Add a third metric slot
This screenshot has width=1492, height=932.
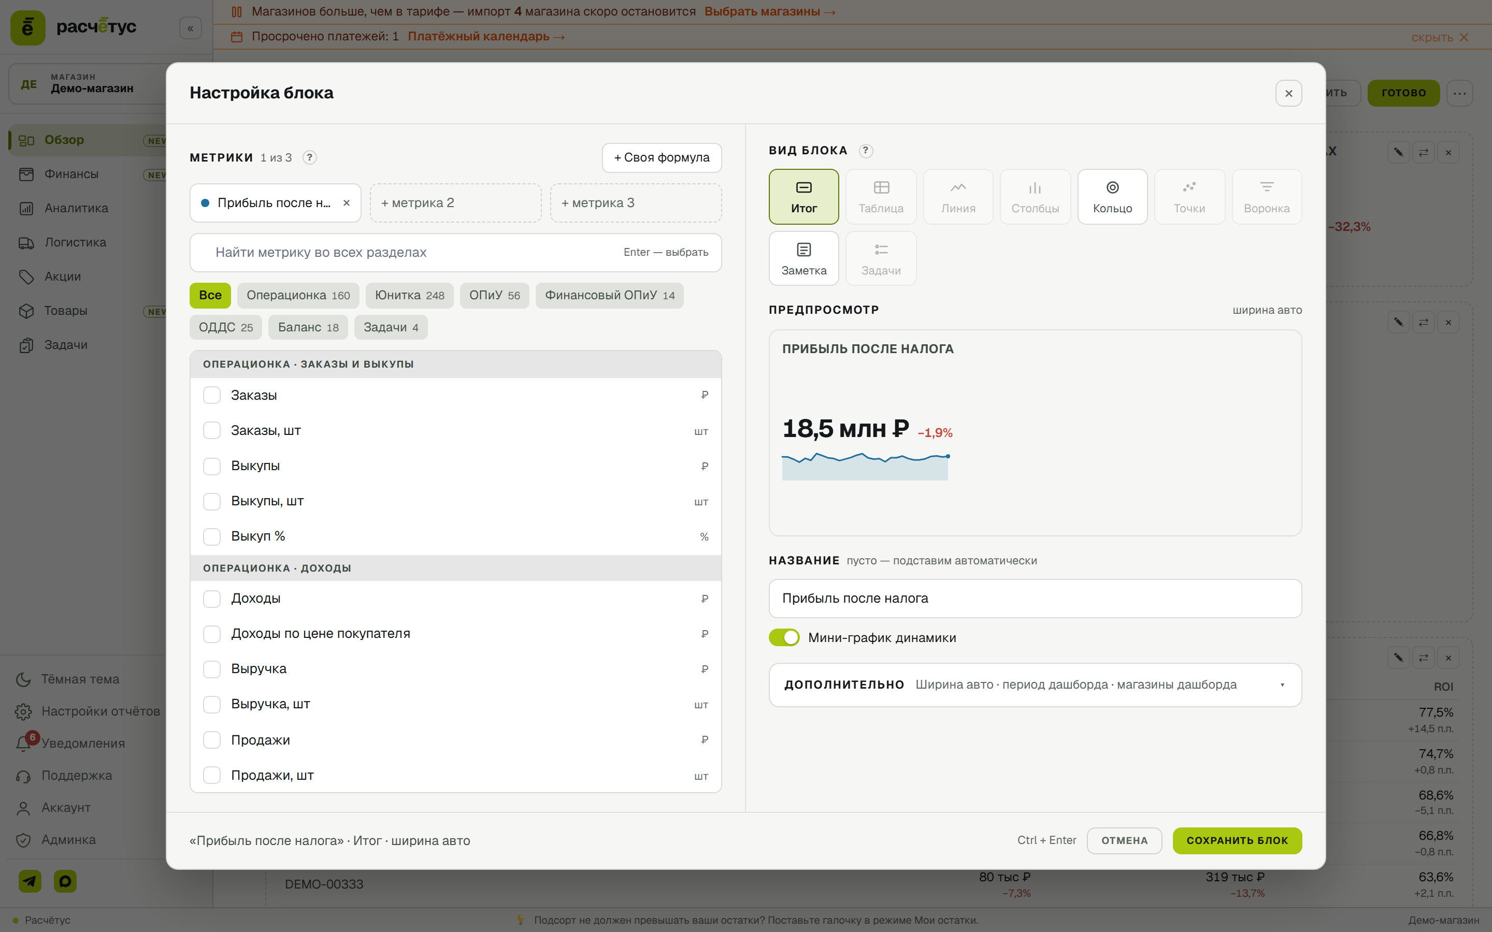(x=636, y=203)
